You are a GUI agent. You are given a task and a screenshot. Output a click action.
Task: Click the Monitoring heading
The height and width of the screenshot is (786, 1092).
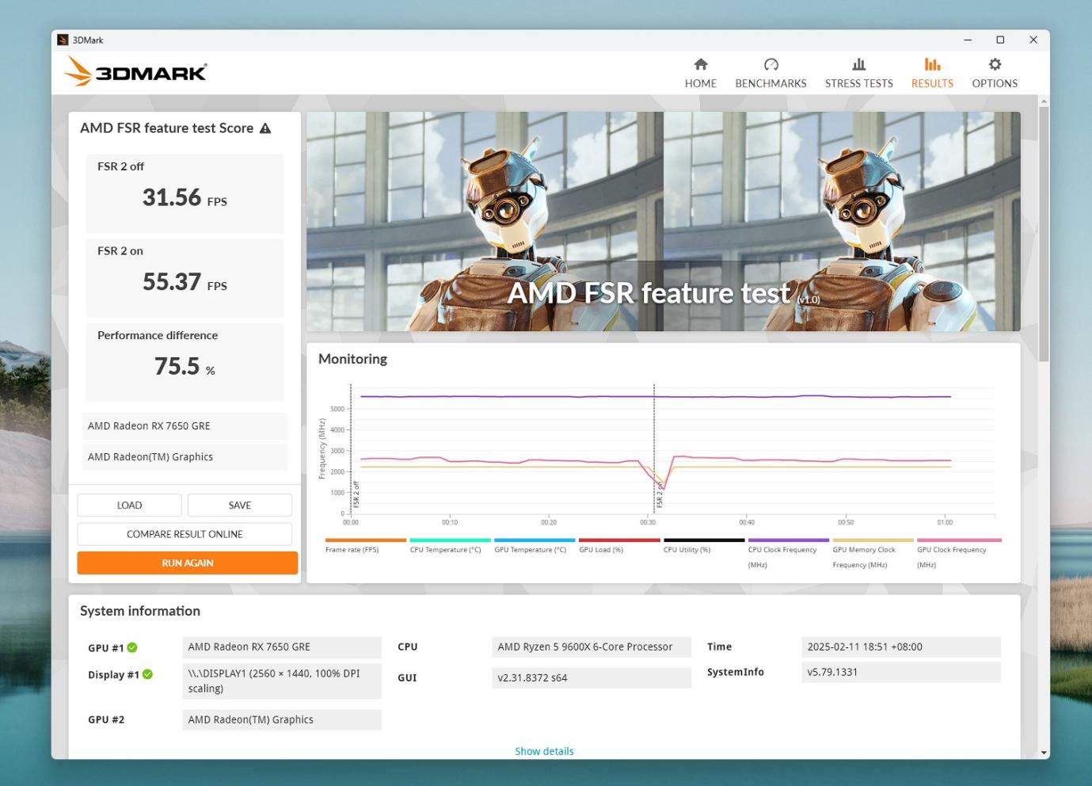(352, 359)
